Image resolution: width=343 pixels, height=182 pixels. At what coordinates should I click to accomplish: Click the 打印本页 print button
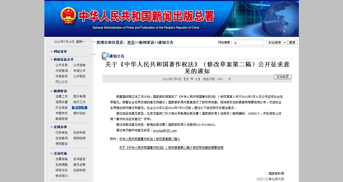(x=283, y=77)
